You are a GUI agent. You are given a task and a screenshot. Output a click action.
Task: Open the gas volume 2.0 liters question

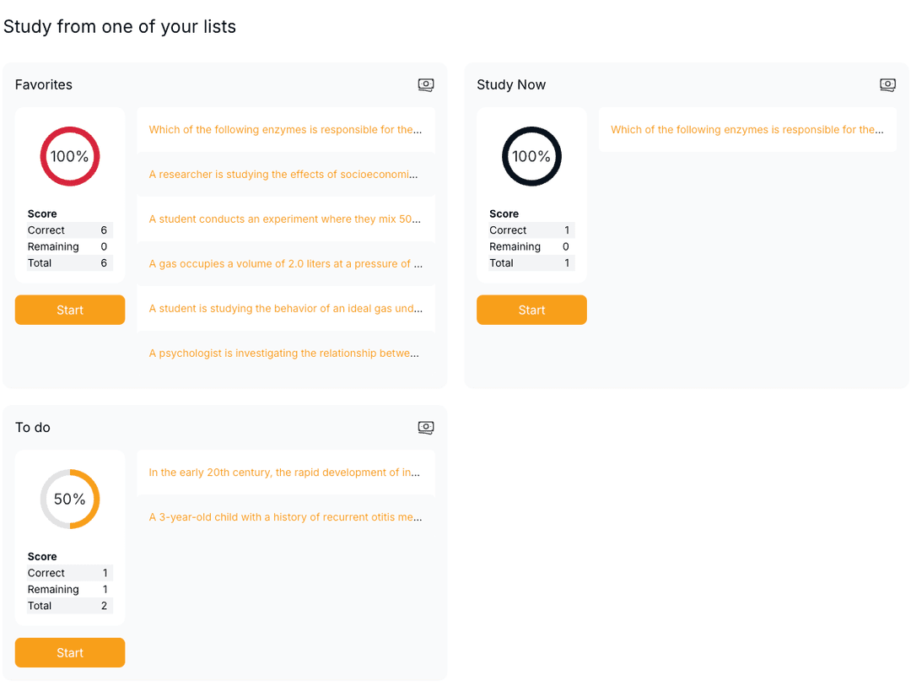click(285, 264)
